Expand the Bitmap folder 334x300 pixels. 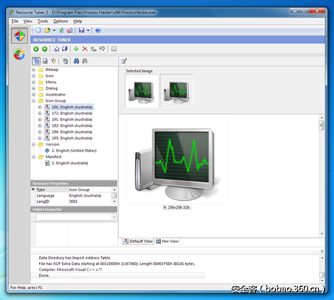(x=33, y=70)
